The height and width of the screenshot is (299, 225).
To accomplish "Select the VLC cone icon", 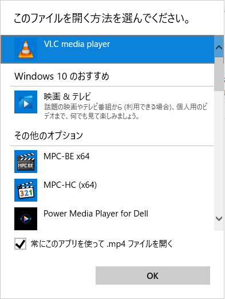I will pyautogui.click(x=26, y=49).
